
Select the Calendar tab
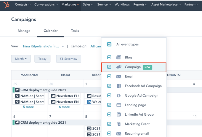[x=50, y=31]
